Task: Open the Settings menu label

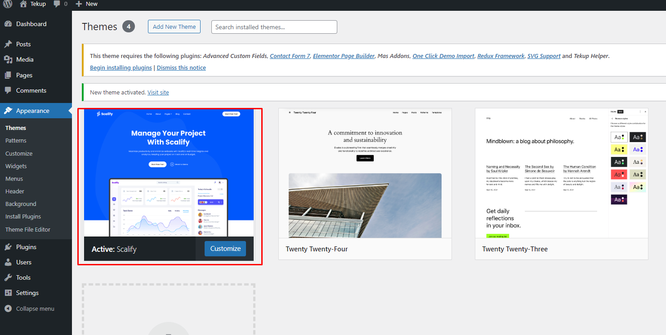Action: pos(27,293)
